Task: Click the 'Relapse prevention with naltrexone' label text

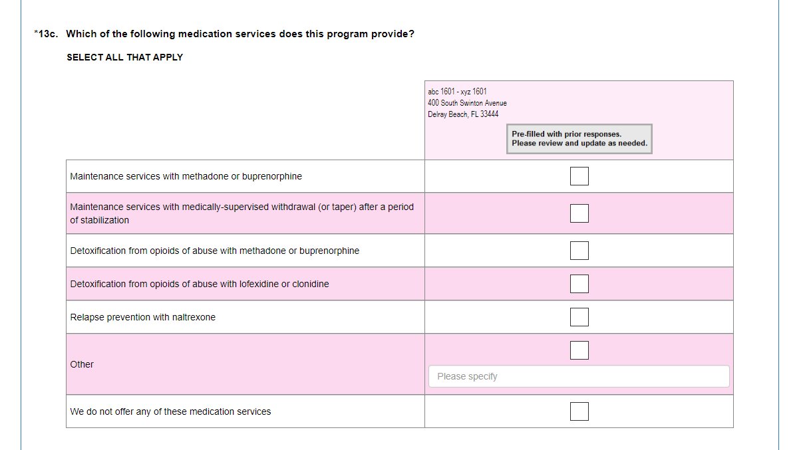Action: [143, 317]
